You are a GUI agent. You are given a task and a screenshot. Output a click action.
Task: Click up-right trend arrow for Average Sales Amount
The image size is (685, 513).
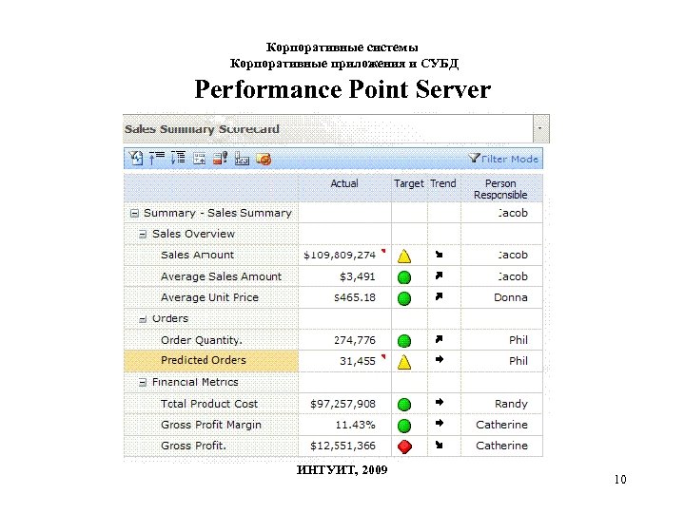click(439, 275)
